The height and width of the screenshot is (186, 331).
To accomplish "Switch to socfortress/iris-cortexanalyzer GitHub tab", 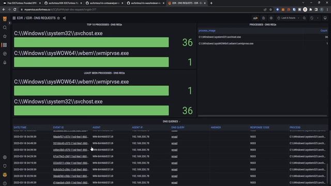I will tap(104, 3).
